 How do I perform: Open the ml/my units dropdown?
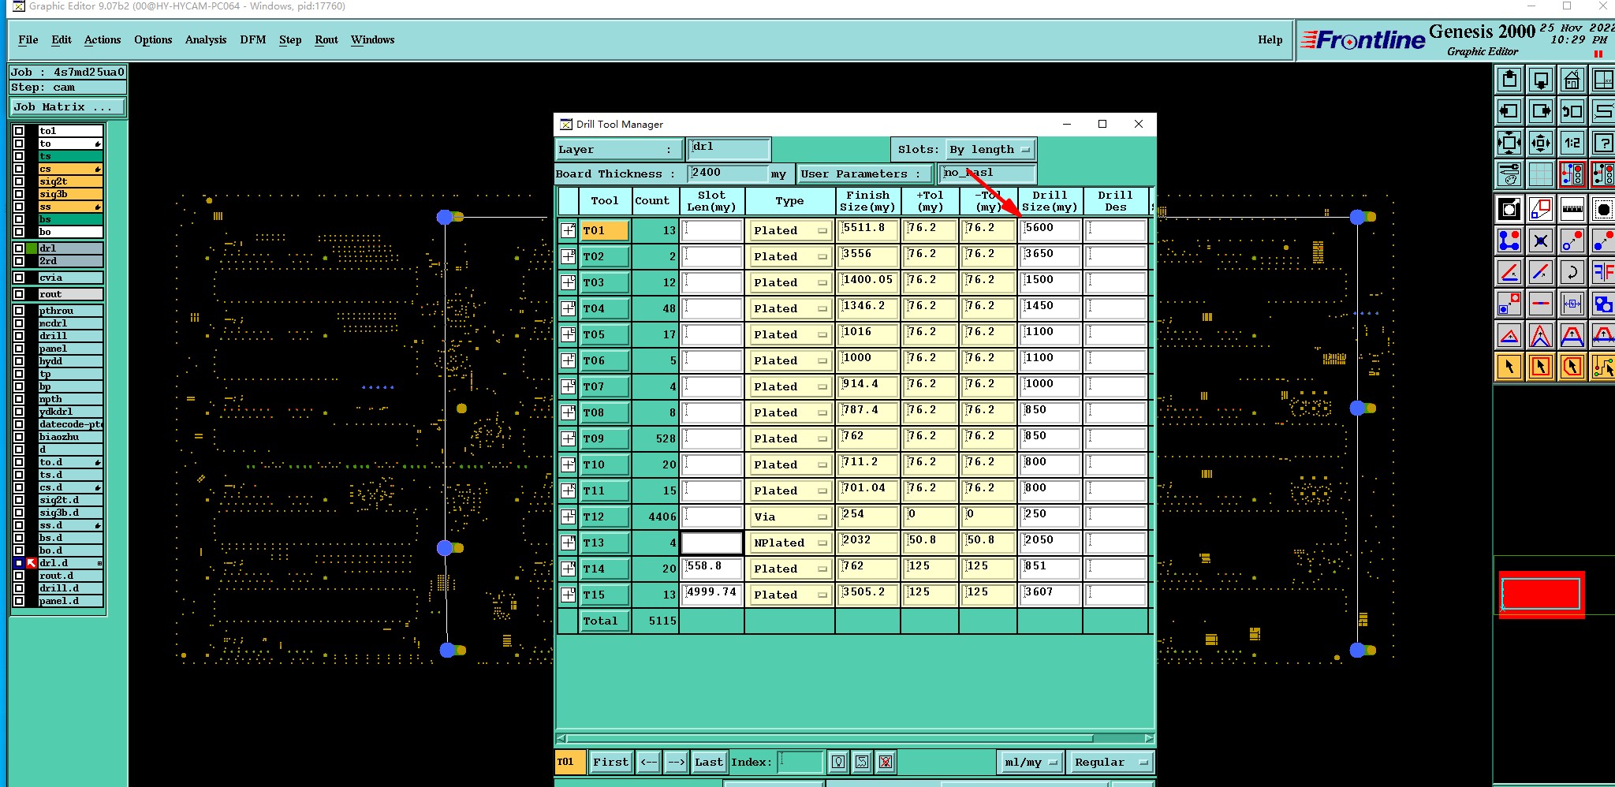[x=1031, y=762]
